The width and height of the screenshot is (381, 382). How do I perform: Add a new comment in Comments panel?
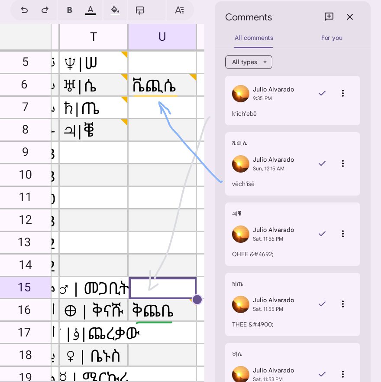coord(329,17)
